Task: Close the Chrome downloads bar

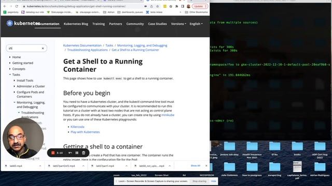Action: [206, 166]
